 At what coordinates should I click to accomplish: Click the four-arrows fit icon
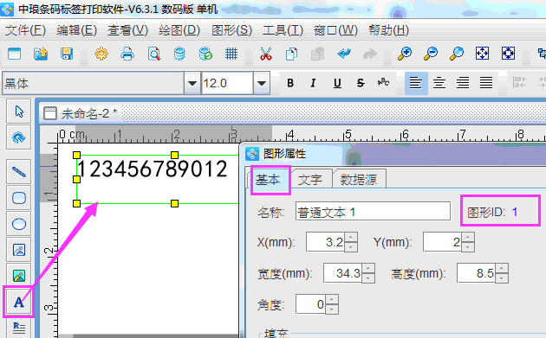pyautogui.click(x=482, y=54)
